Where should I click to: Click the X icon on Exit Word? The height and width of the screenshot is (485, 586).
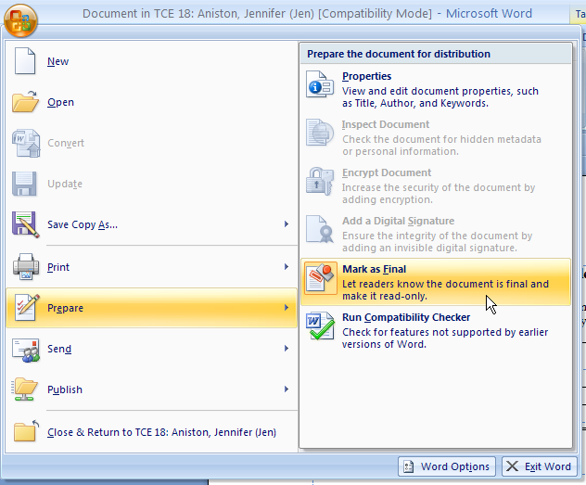click(x=512, y=466)
